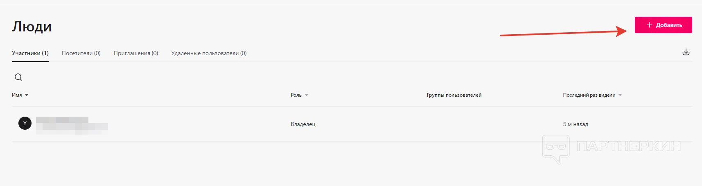This screenshot has height=186, width=702.
Task: Click the plus icon in Добавить
Action: click(649, 25)
